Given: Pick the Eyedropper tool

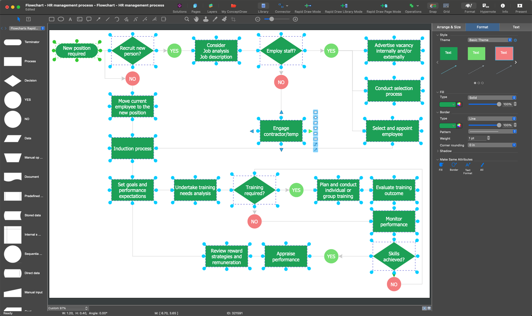Looking at the screenshot, I should pos(215,19).
